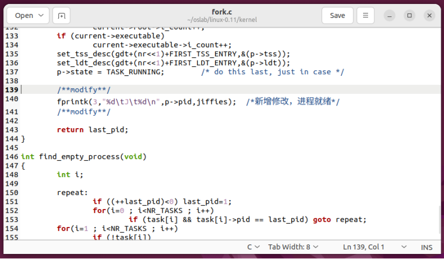The width and height of the screenshot is (444, 259).
Task: Click 'p->state = TASK_RUNNING;' statement
Action: pyautogui.click(x=110, y=72)
